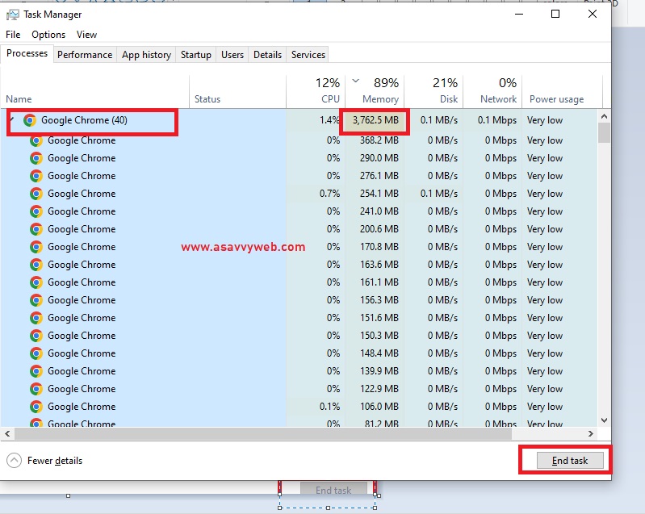Click the vertical scrollbar down arrow
This screenshot has height=514, width=645.
(603, 420)
